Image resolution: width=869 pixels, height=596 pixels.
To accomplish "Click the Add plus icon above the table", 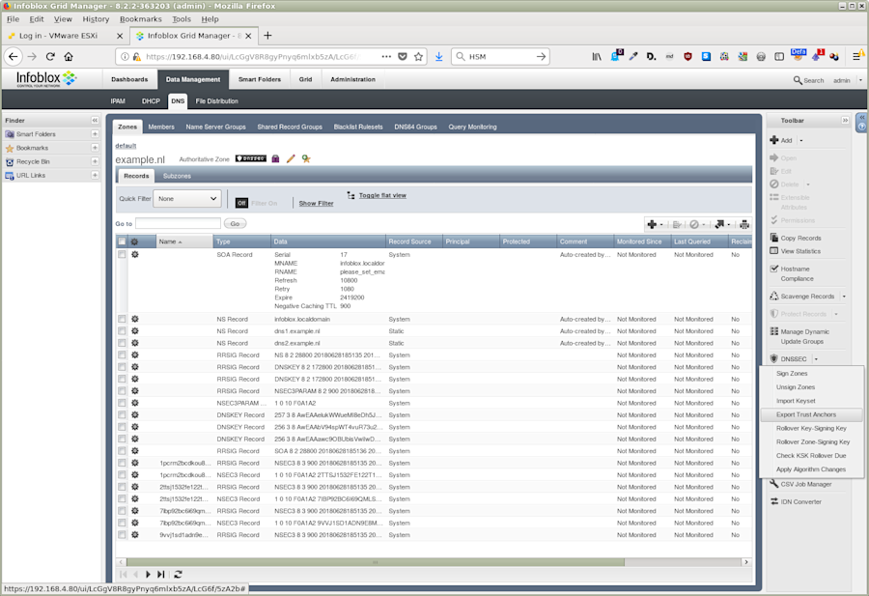I will click(x=653, y=224).
